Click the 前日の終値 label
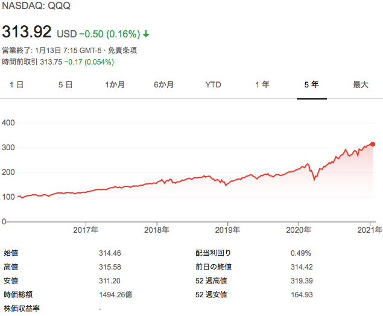The width and height of the screenshot is (383, 316). (x=214, y=267)
